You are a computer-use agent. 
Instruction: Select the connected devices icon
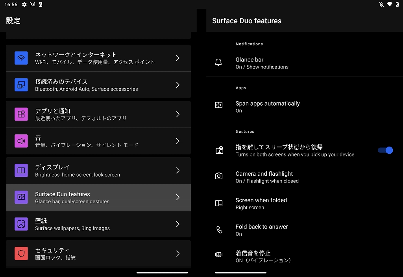point(21,85)
